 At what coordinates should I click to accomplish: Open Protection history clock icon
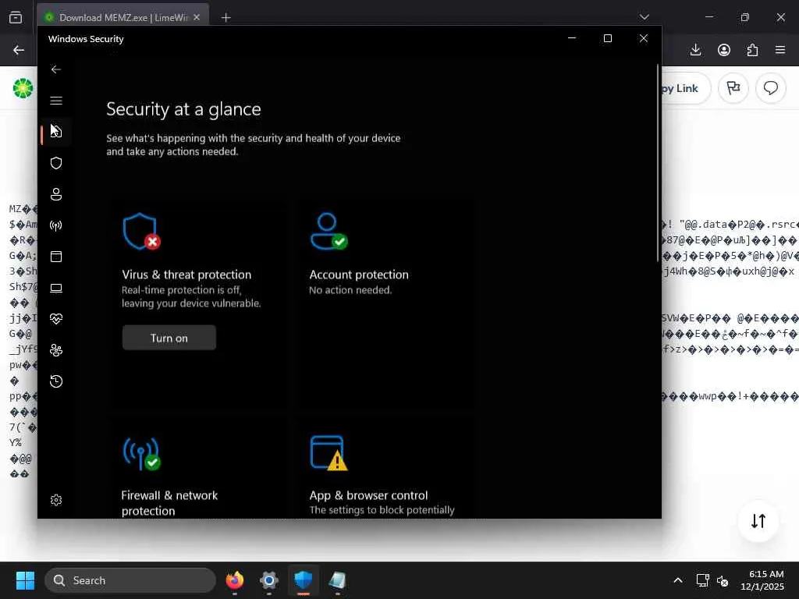56,381
